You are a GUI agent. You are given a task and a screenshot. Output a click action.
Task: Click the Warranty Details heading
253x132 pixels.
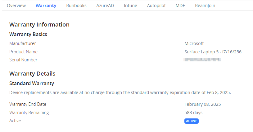pos(32,74)
